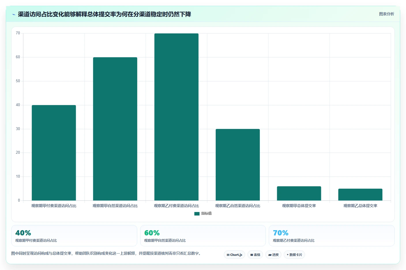Select the 观察期乙总体提交率 bar
This screenshot has height=270, width=406.
tap(360, 194)
